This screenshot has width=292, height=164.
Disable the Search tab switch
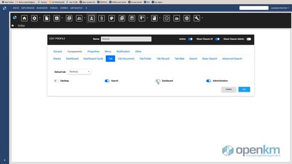pos(107,81)
